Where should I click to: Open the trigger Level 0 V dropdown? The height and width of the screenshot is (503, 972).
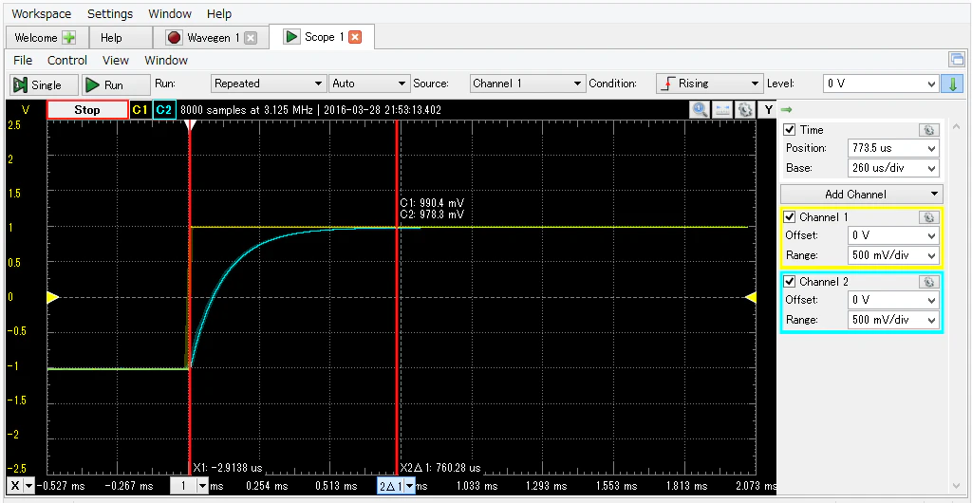[x=881, y=84]
